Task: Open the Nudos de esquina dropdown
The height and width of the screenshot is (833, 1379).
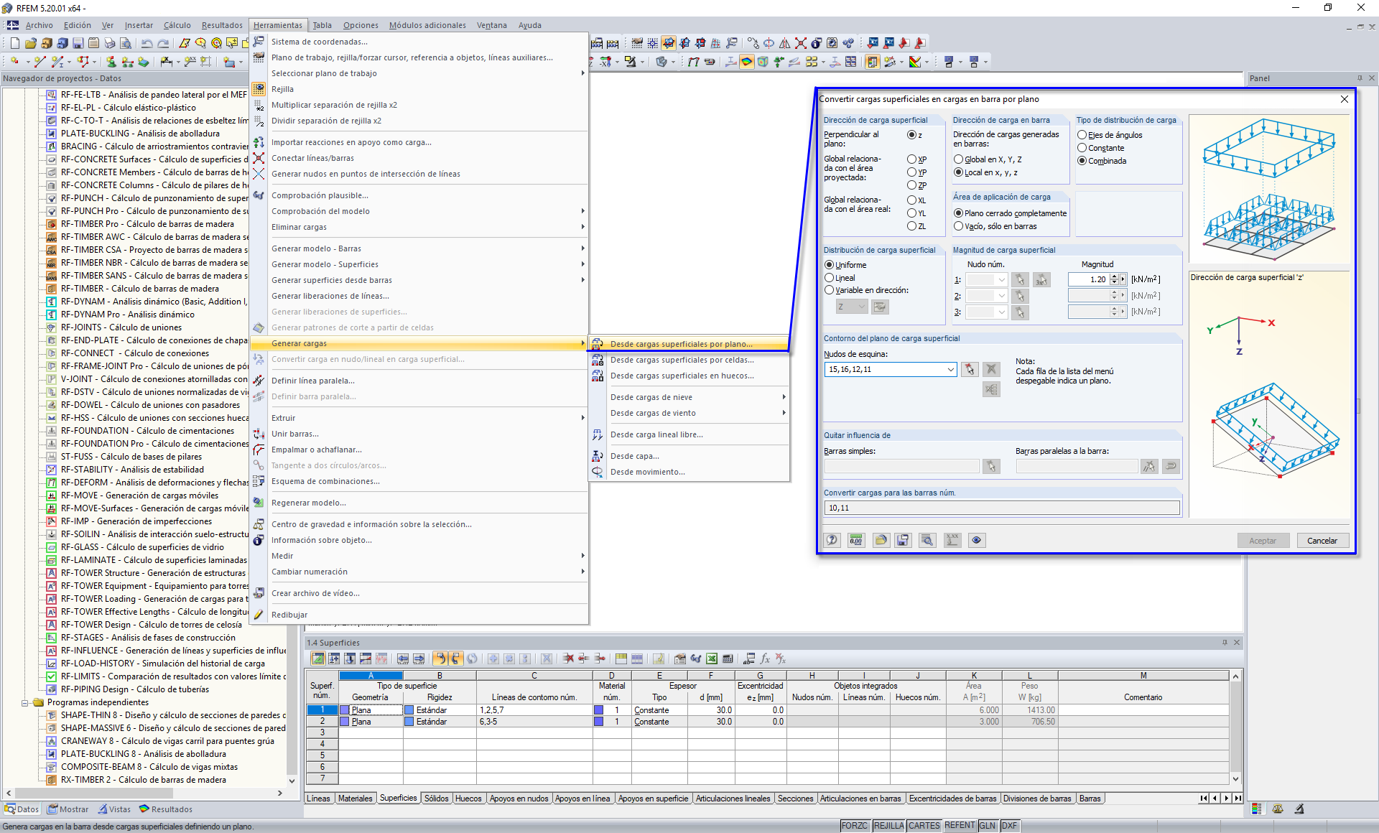Action: (950, 369)
